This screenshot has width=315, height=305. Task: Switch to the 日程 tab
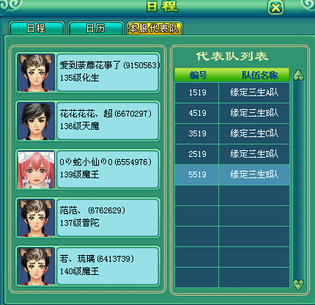click(x=36, y=29)
